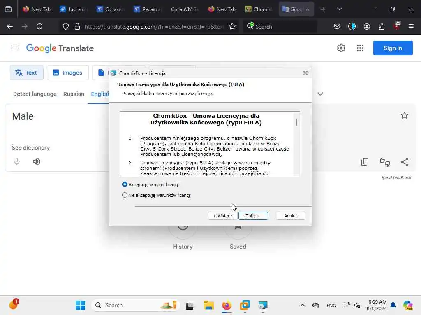Open Firefox extensions puzzle icon
The height and width of the screenshot is (315, 421).
(x=382, y=27)
